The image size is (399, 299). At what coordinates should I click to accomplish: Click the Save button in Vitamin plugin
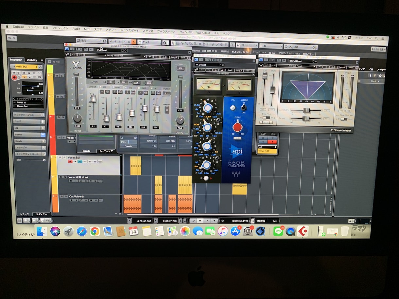click(182, 57)
